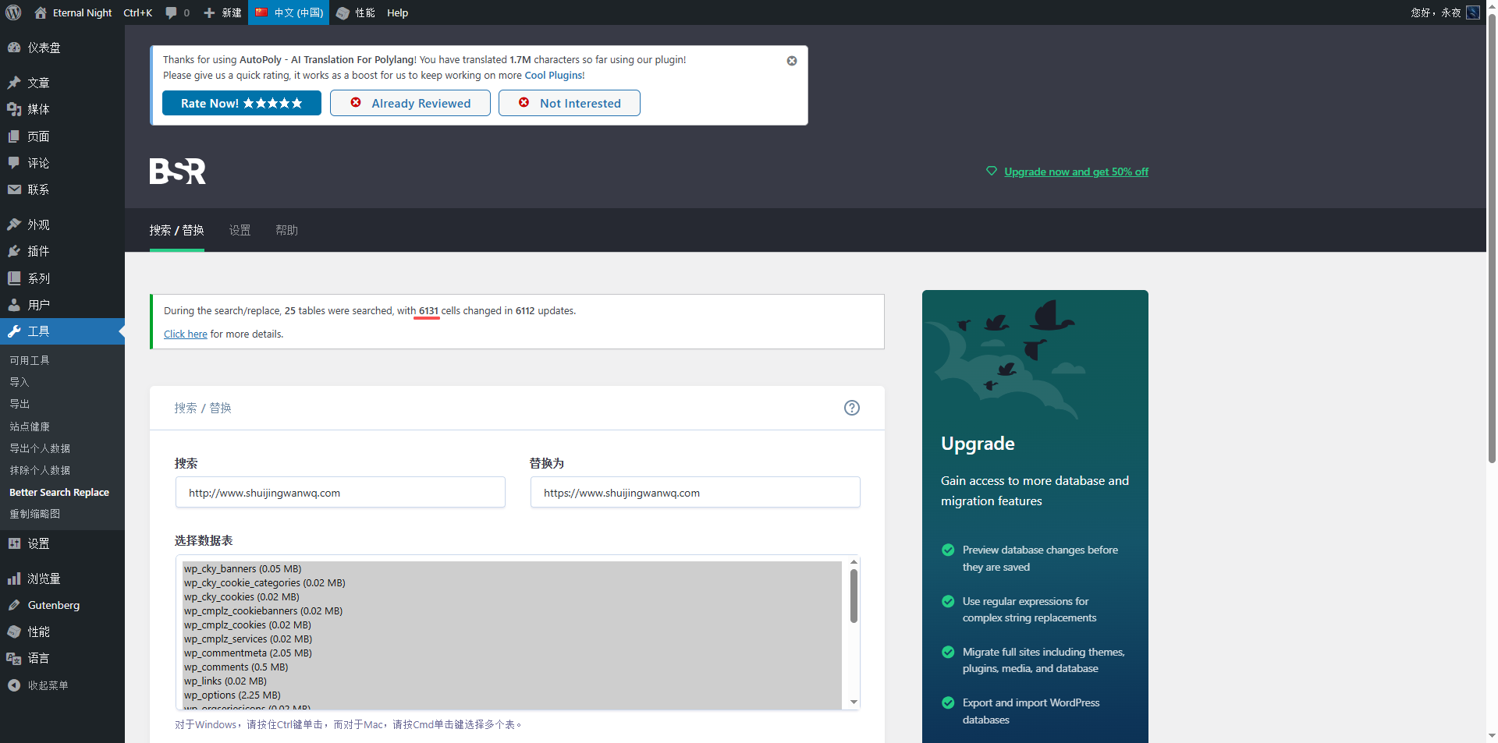Select wp_cmplz_cookies table in list
Screen dimensions: 1498x743
[512, 624]
